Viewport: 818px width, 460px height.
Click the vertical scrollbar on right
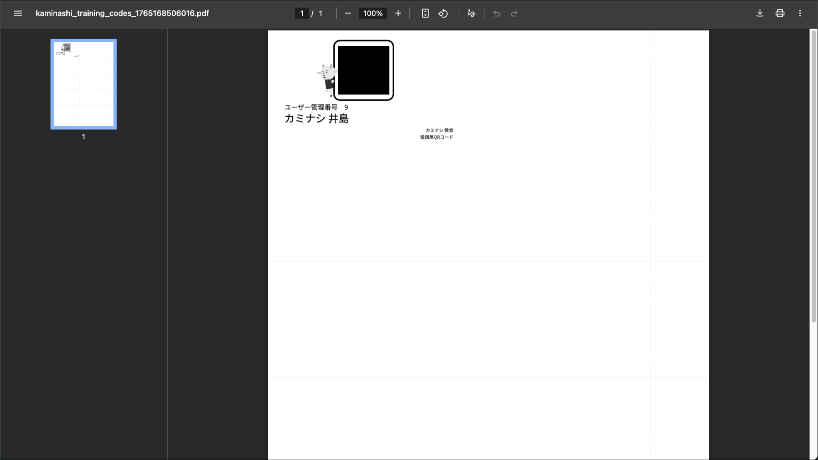[x=813, y=176]
